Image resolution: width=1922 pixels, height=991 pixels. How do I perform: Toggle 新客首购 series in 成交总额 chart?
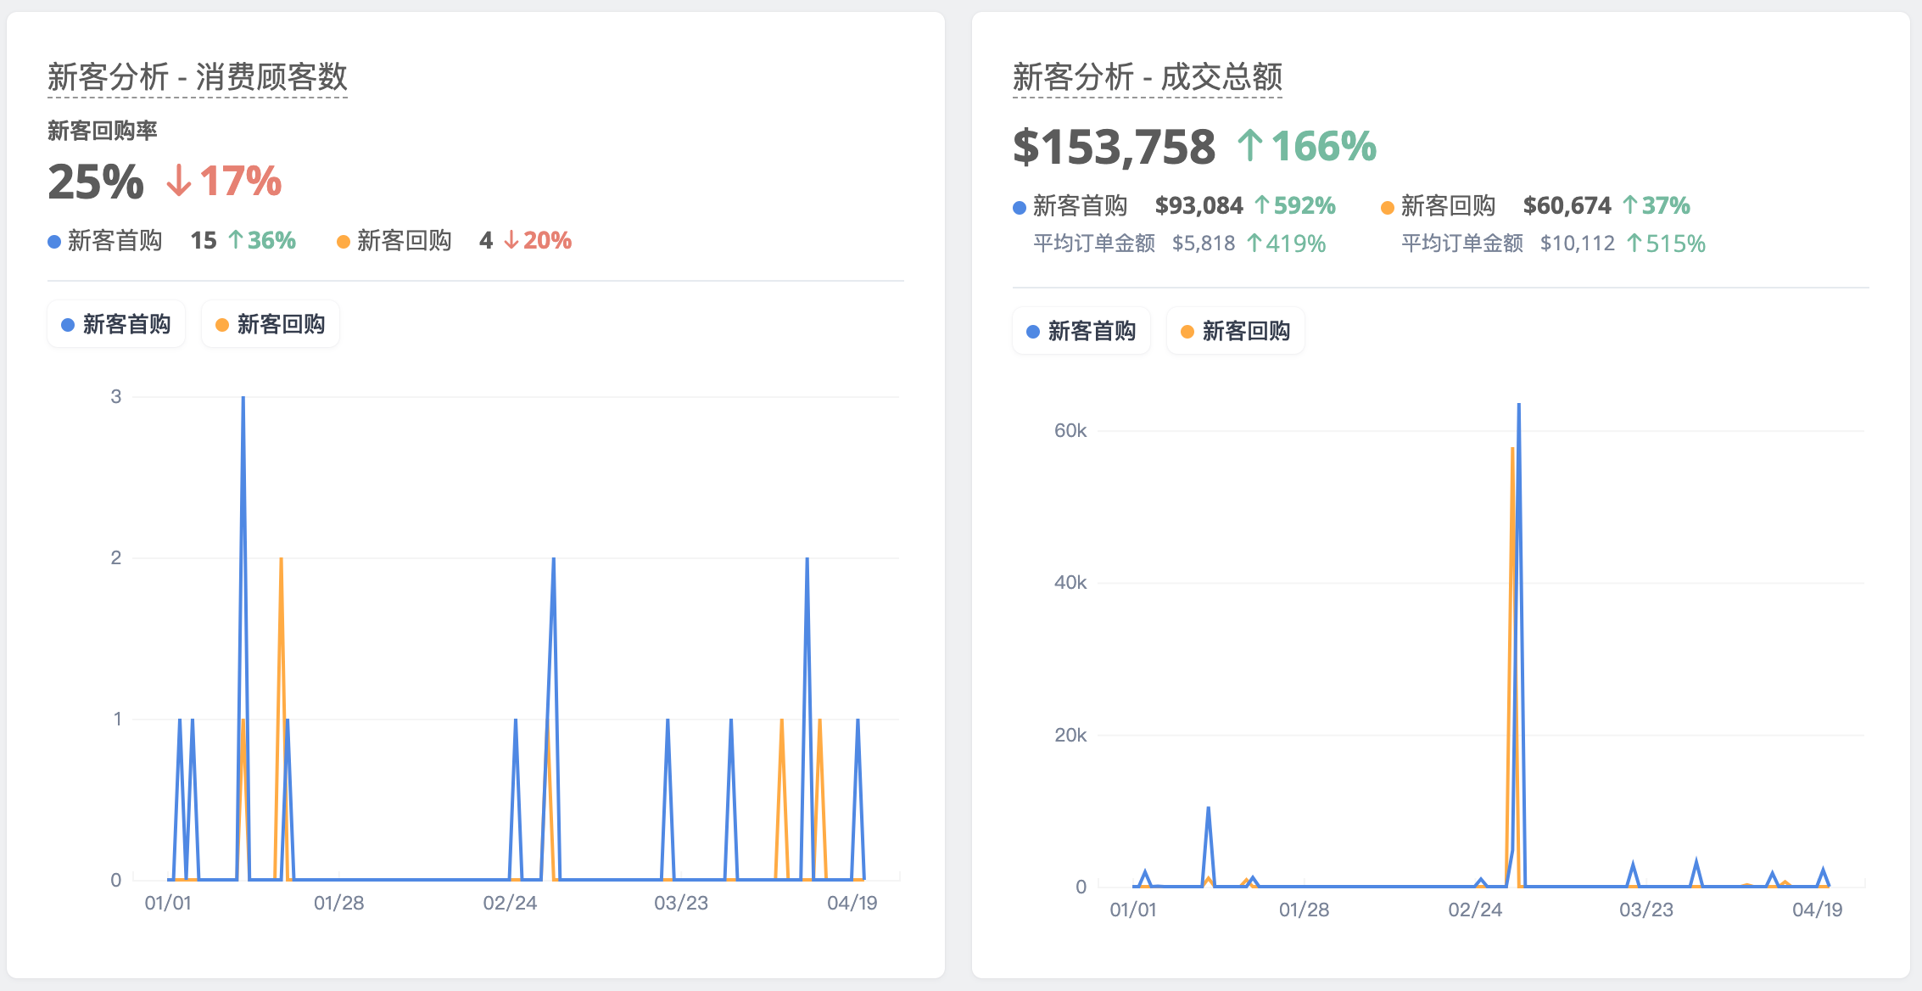[x=1081, y=331]
